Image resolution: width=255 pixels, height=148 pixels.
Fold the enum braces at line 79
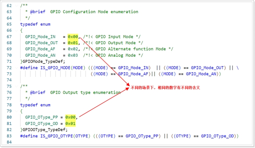[x=17, y=111]
